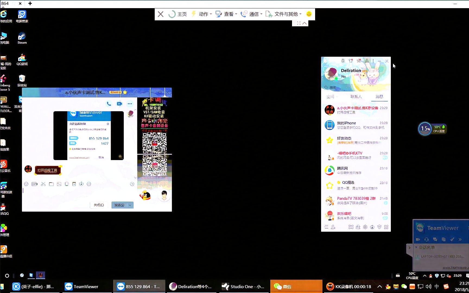This screenshot has width=469, height=293.
Task: Open the app grid icon in QQ bottom bar
Action: [x=386, y=227]
